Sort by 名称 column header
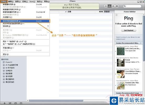The width and height of the screenshot is (145, 105). [x=69, y=12]
